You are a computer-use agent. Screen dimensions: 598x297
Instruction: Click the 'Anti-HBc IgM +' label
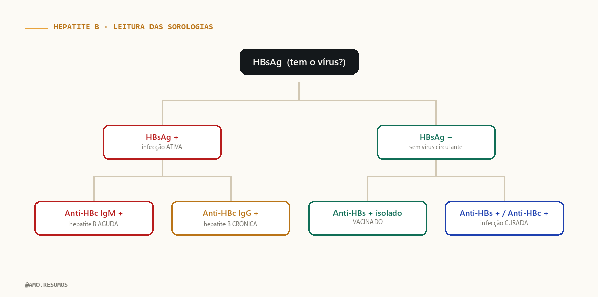click(x=94, y=213)
